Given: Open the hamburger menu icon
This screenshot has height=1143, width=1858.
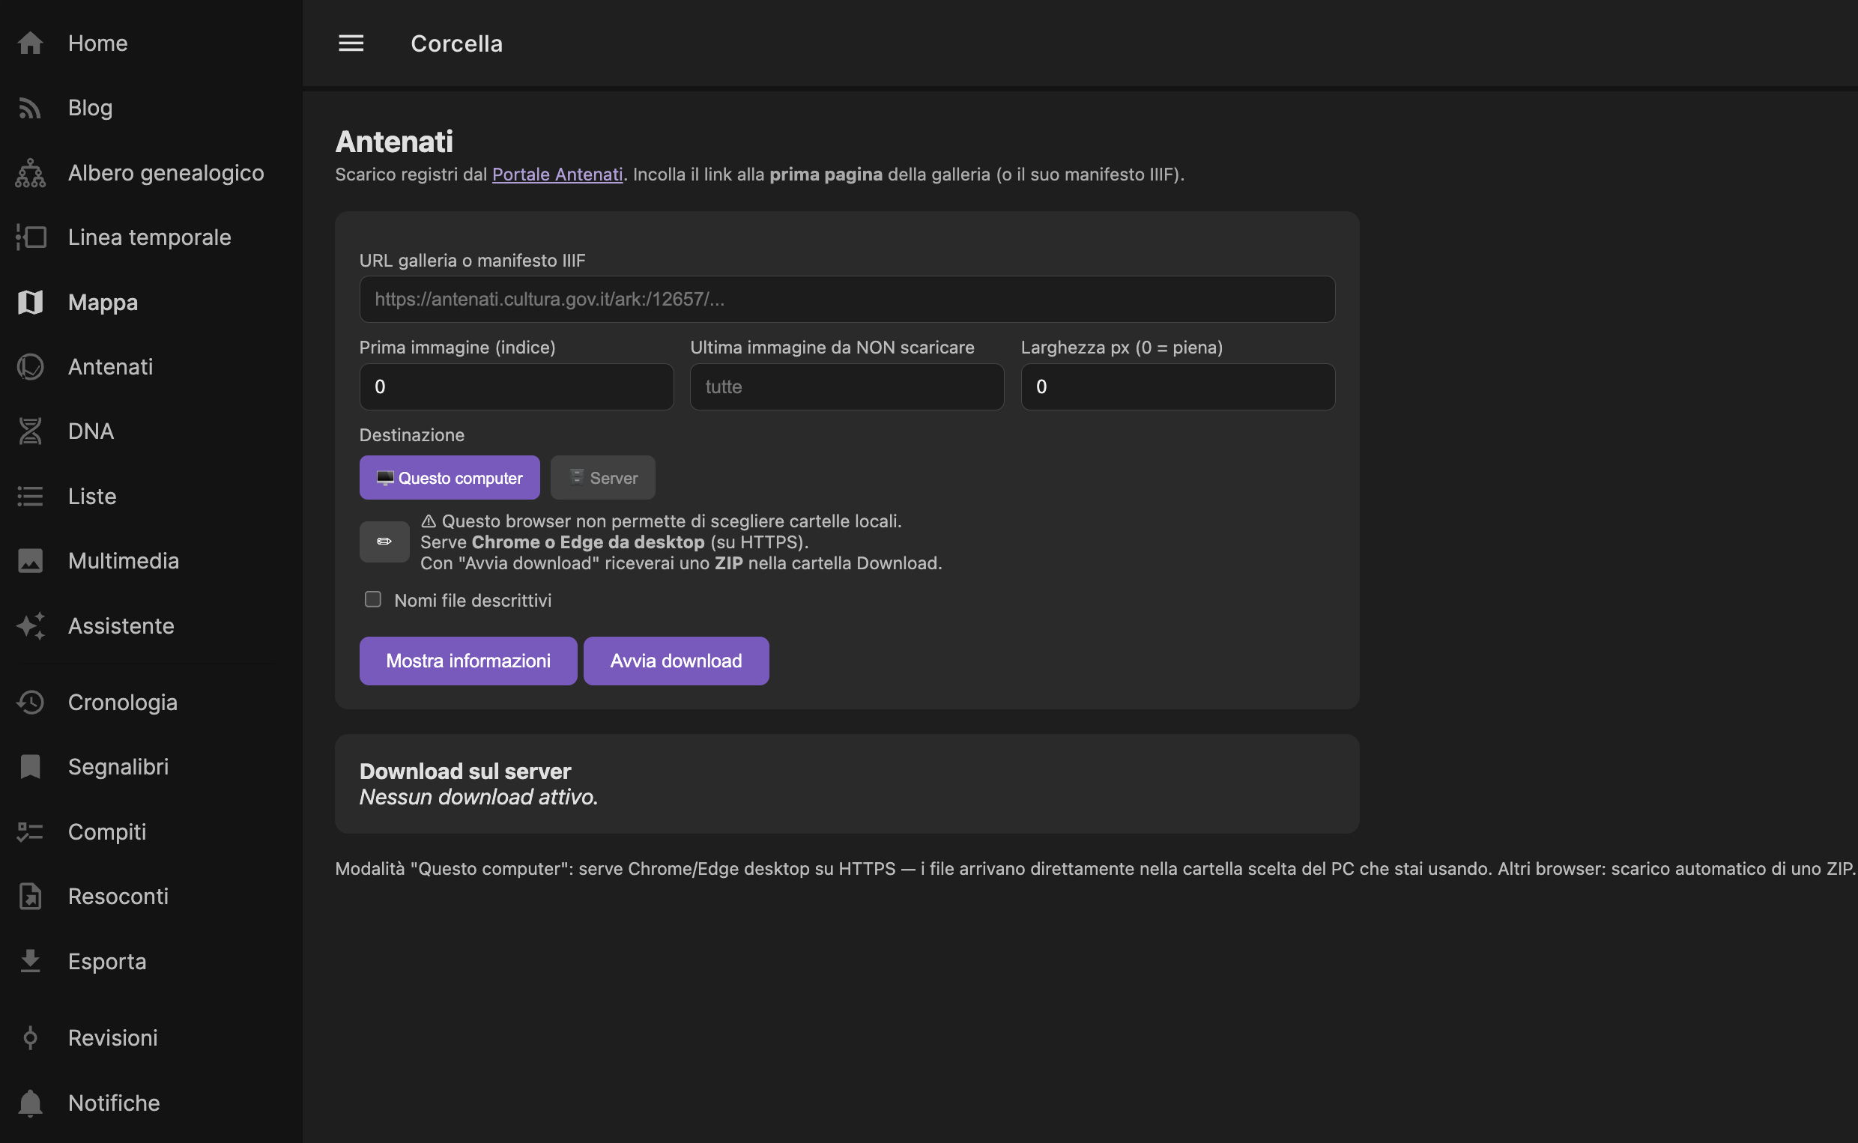Looking at the screenshot, I should coord(351,43).
